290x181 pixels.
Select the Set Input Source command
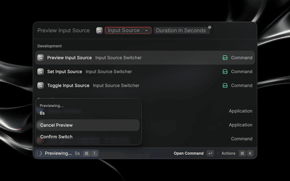coord(65,71)
